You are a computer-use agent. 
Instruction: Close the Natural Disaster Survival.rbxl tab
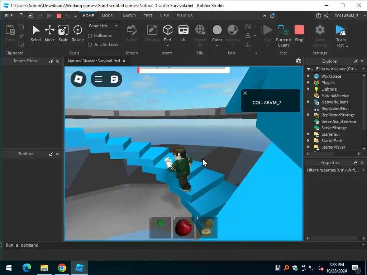[124, 61]
